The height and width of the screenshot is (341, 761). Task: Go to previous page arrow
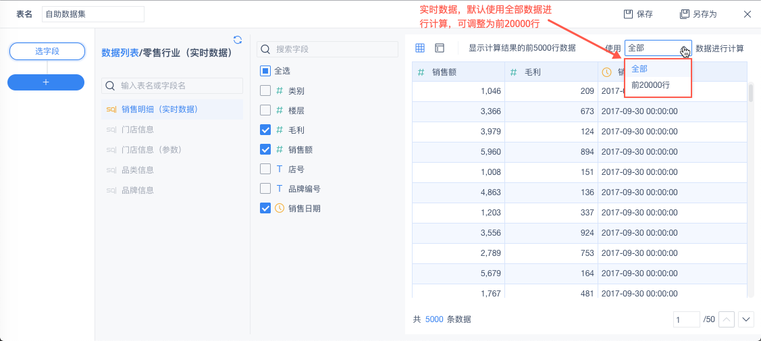click(x=727, y=319)
